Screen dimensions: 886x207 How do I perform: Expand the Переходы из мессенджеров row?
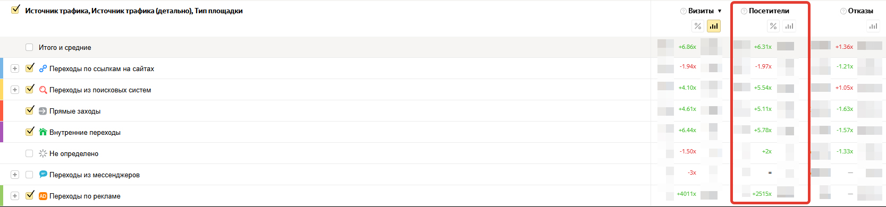15,175
